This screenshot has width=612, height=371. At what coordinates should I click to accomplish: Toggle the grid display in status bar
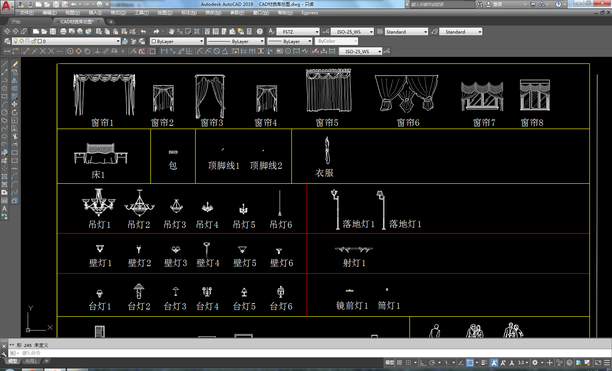[400, 363]
